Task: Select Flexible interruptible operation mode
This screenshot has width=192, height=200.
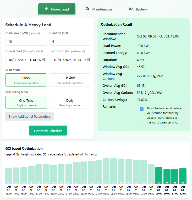Action: (x=70, y=80)
